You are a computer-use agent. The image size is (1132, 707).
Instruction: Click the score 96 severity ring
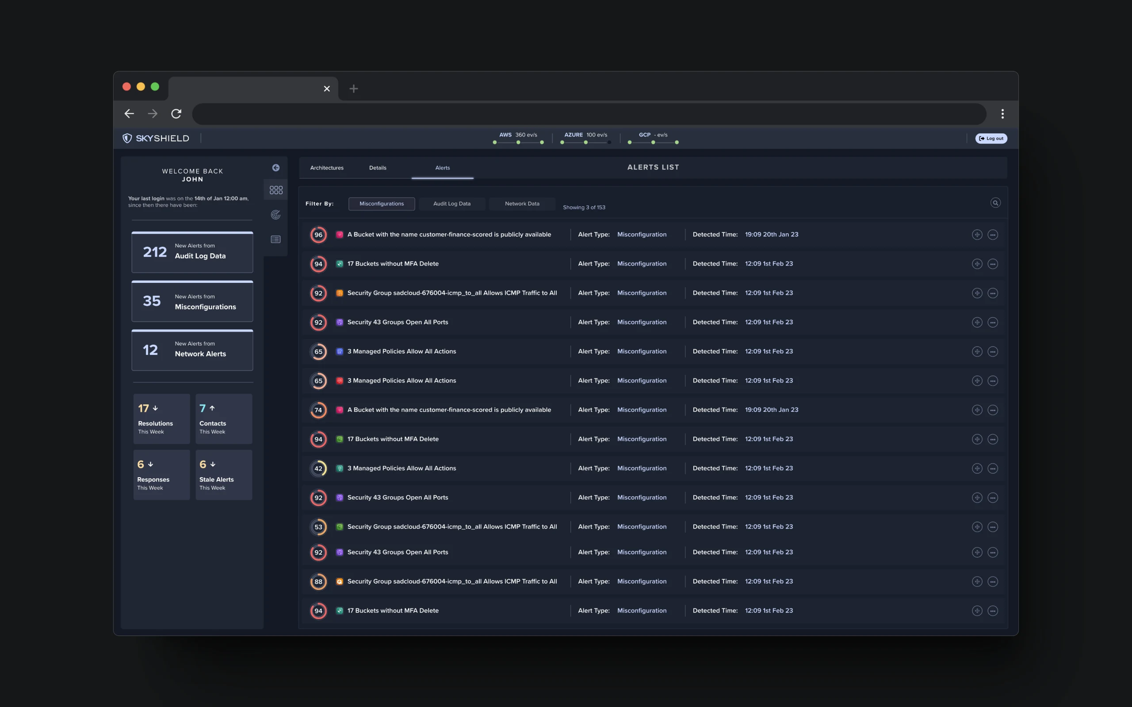click(x=318, y=235)
